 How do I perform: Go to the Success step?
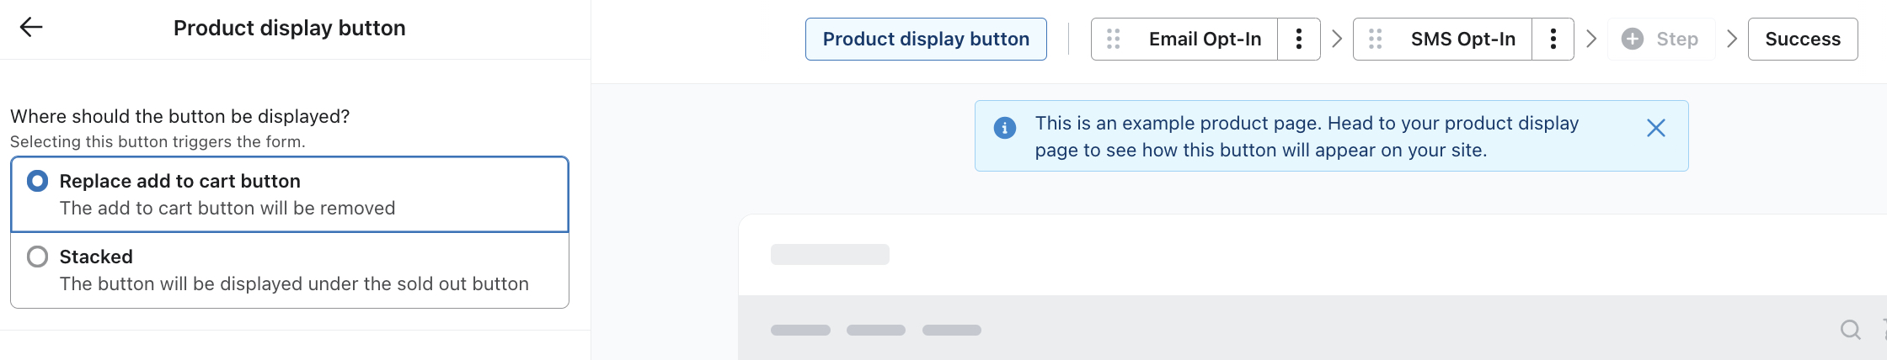pyautogui.click(x=1803, y=39)
